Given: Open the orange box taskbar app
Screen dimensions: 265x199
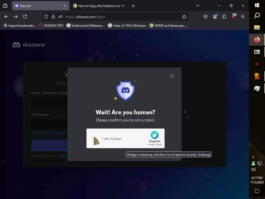Looking at the screenshot, I should click(257, 76).
